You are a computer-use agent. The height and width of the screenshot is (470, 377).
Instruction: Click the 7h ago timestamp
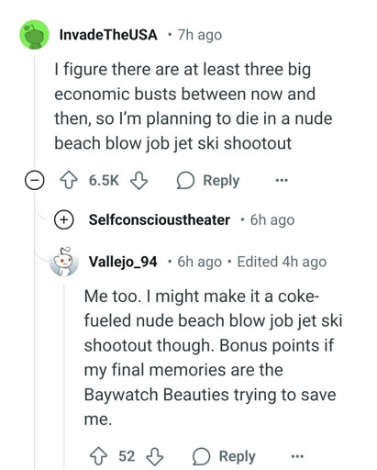[200, 35]
